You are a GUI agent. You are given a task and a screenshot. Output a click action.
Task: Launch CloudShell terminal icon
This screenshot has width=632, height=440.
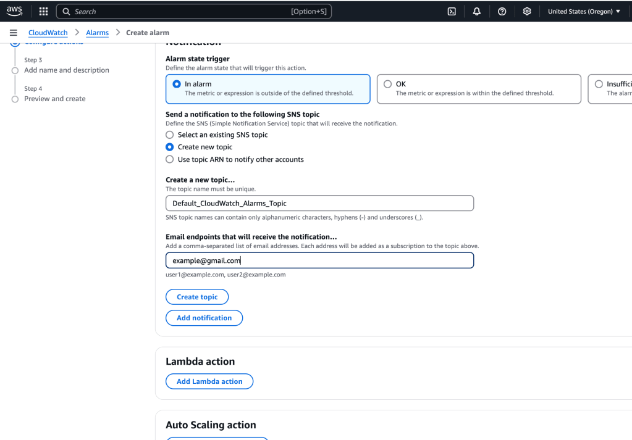tap(452, 11)
